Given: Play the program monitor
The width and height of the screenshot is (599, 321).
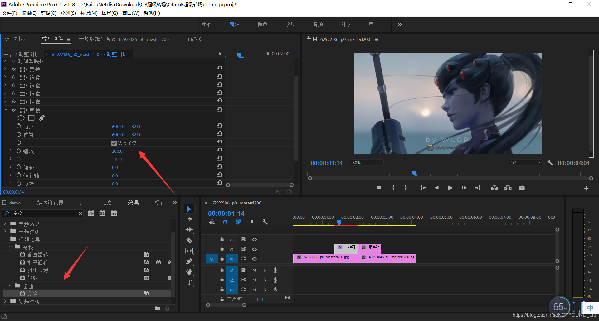Looking at the screenshot, I should pyautogui.click(x=450, y=188).
